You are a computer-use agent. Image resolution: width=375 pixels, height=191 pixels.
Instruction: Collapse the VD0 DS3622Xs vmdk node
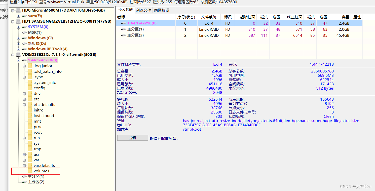[13, 55]
